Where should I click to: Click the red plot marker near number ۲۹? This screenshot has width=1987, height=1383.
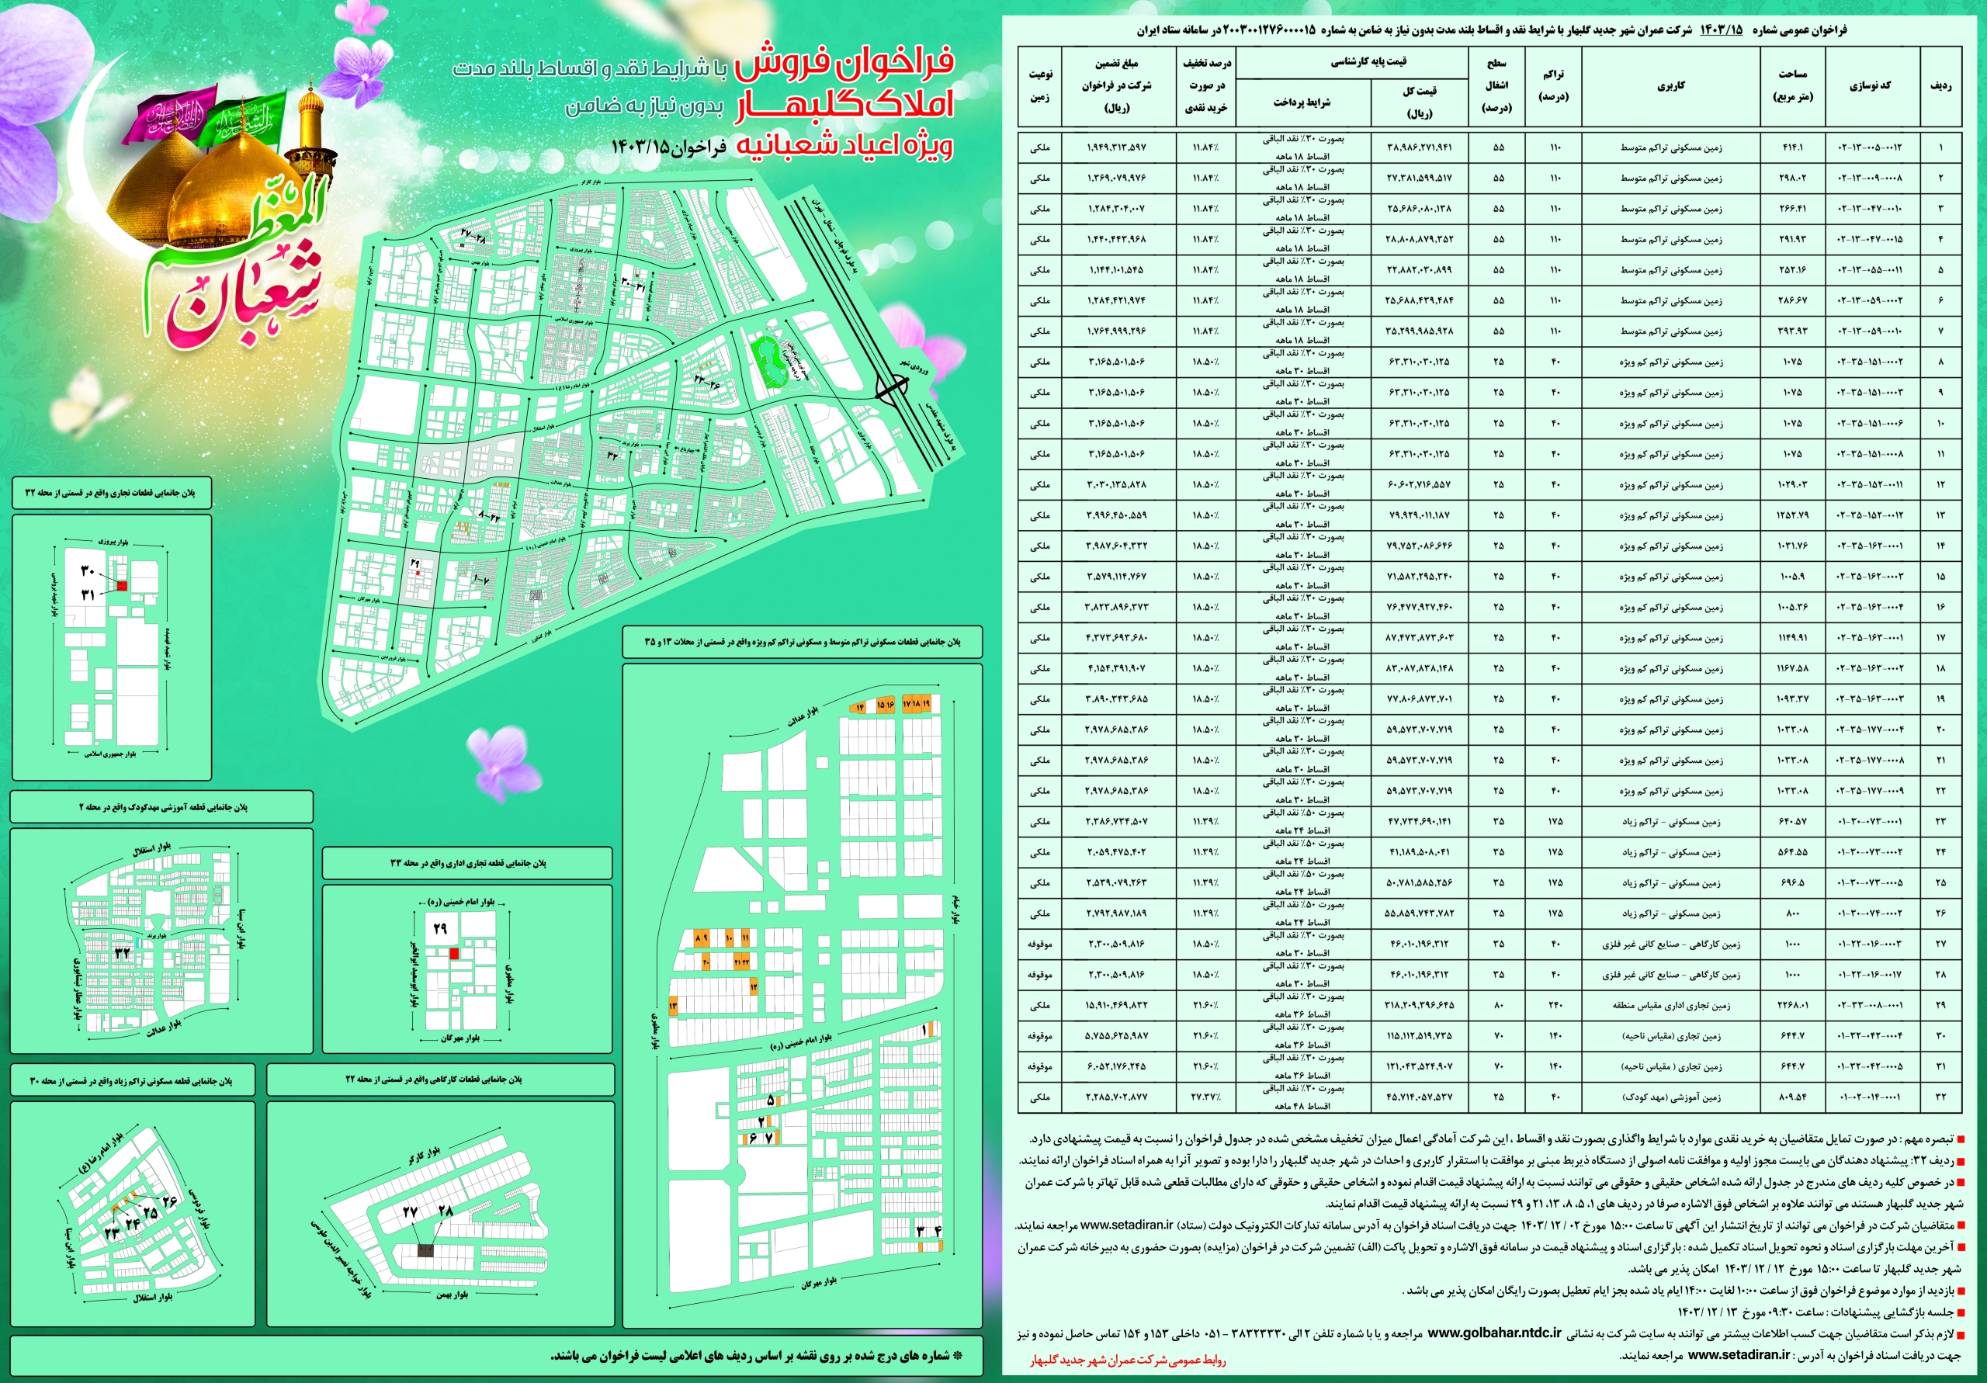(x=453, y=954)
